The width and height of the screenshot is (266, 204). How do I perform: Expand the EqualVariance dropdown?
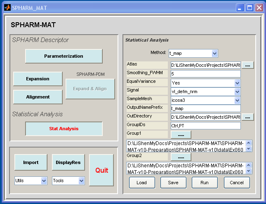click(205, 83)
